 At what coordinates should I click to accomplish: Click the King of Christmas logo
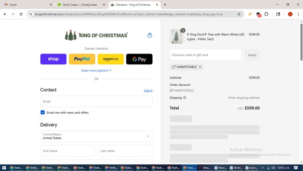pyautogui.click(x=96, y=35)
